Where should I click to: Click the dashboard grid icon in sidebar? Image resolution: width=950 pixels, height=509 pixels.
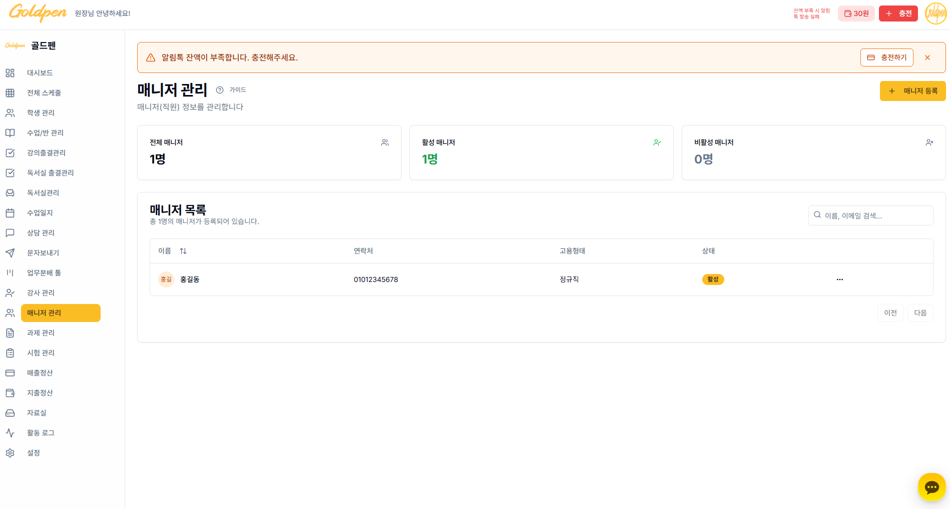[10, 73]
